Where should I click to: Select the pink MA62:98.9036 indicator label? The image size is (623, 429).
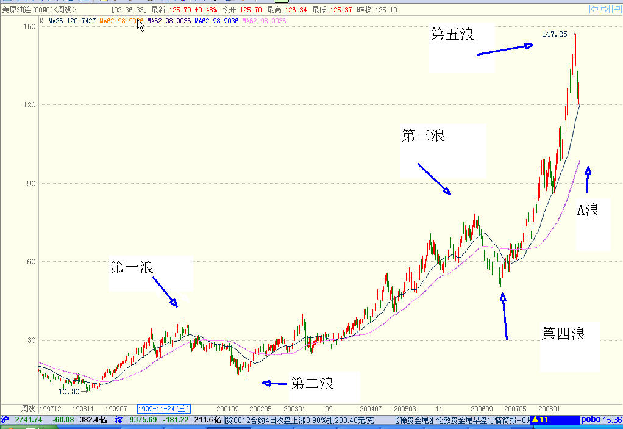[264, 21]
